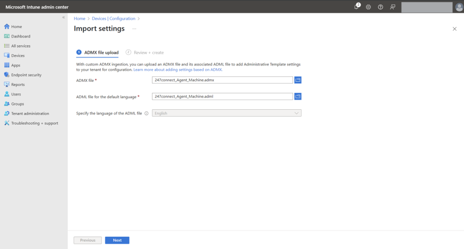
Task: Click the Users icon in sidebar
Action: coord(7,94)
